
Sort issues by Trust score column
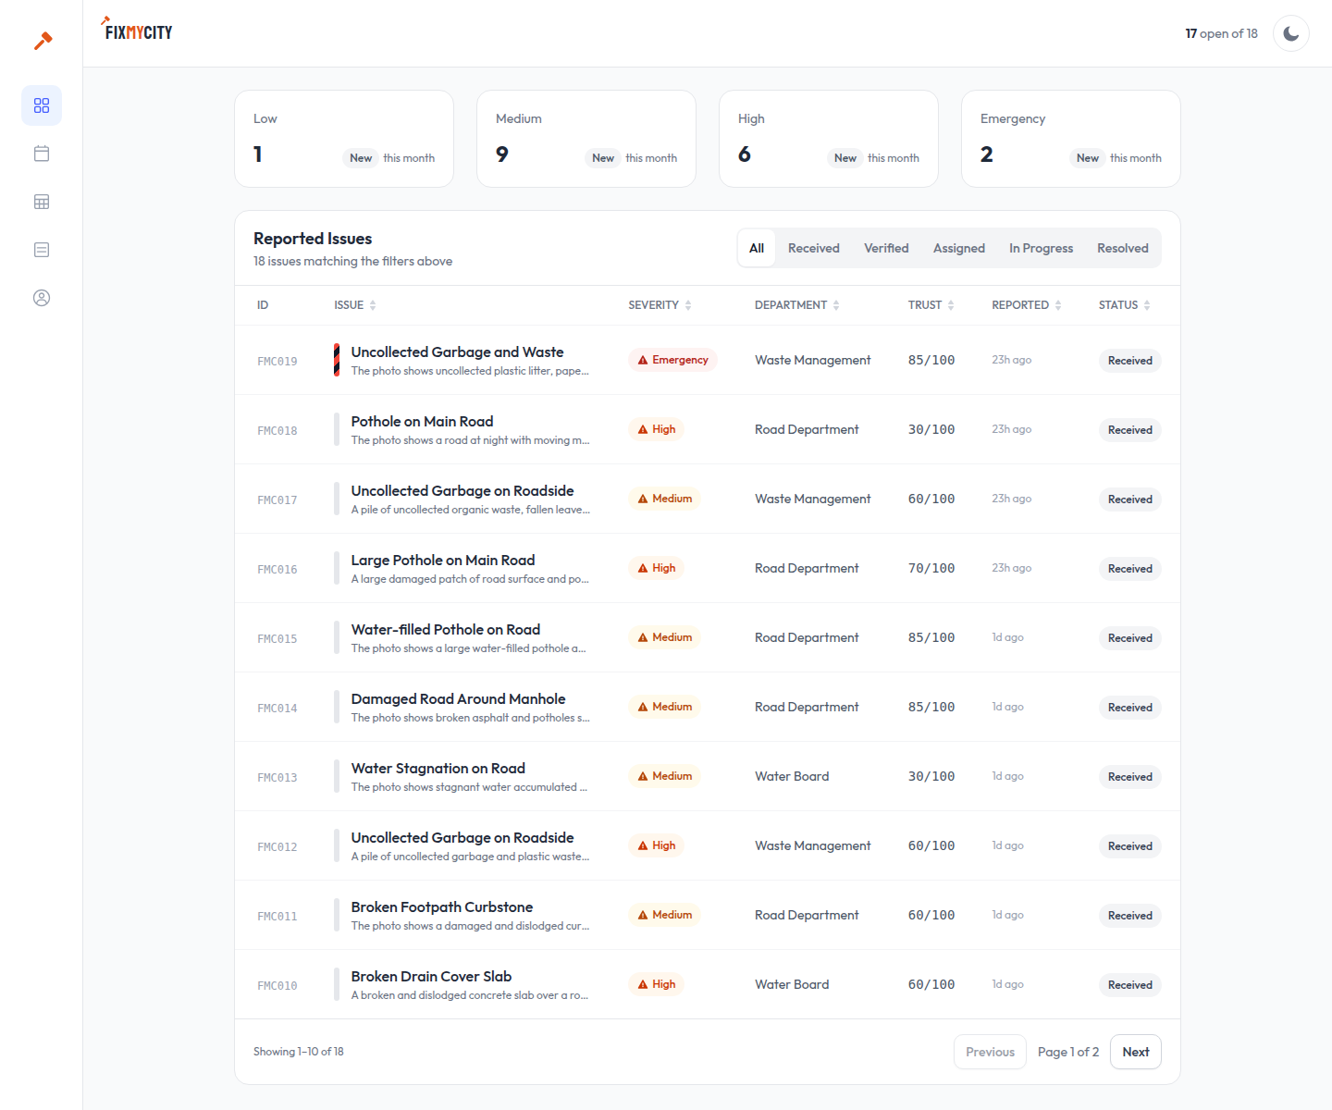[x=931, y=305]
